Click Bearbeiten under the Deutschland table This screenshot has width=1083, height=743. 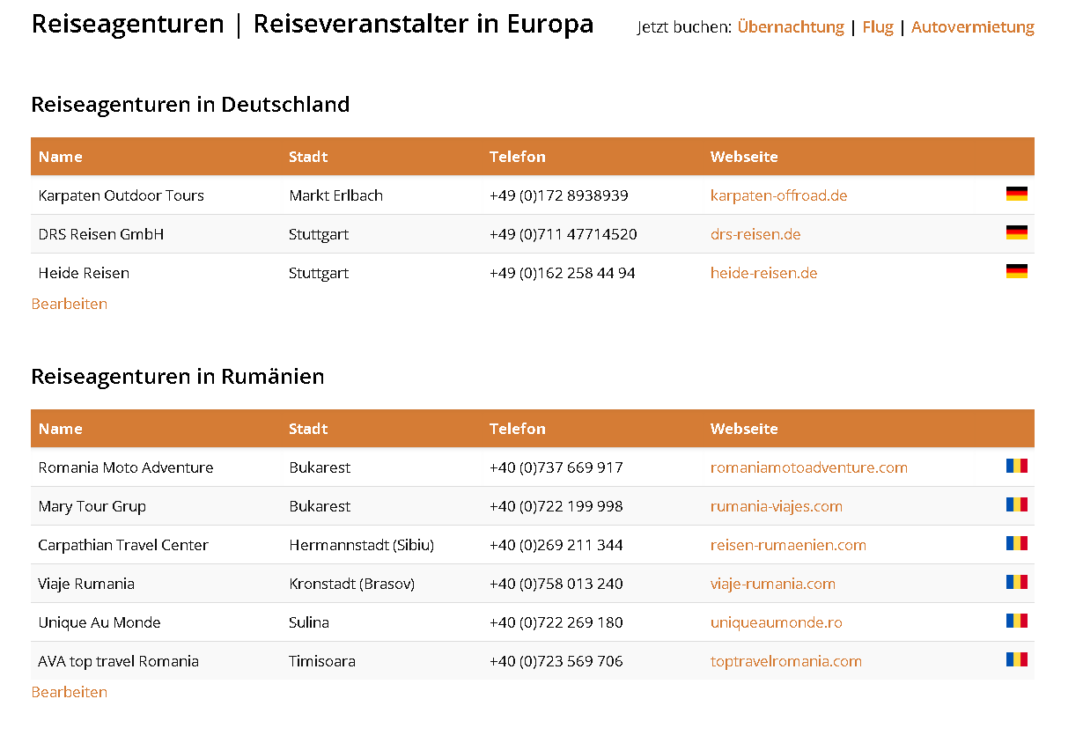click(70, 304)
